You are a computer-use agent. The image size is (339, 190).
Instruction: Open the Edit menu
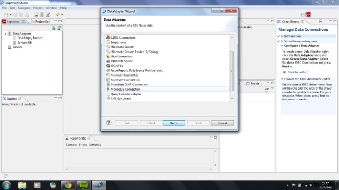coord(12,8)
